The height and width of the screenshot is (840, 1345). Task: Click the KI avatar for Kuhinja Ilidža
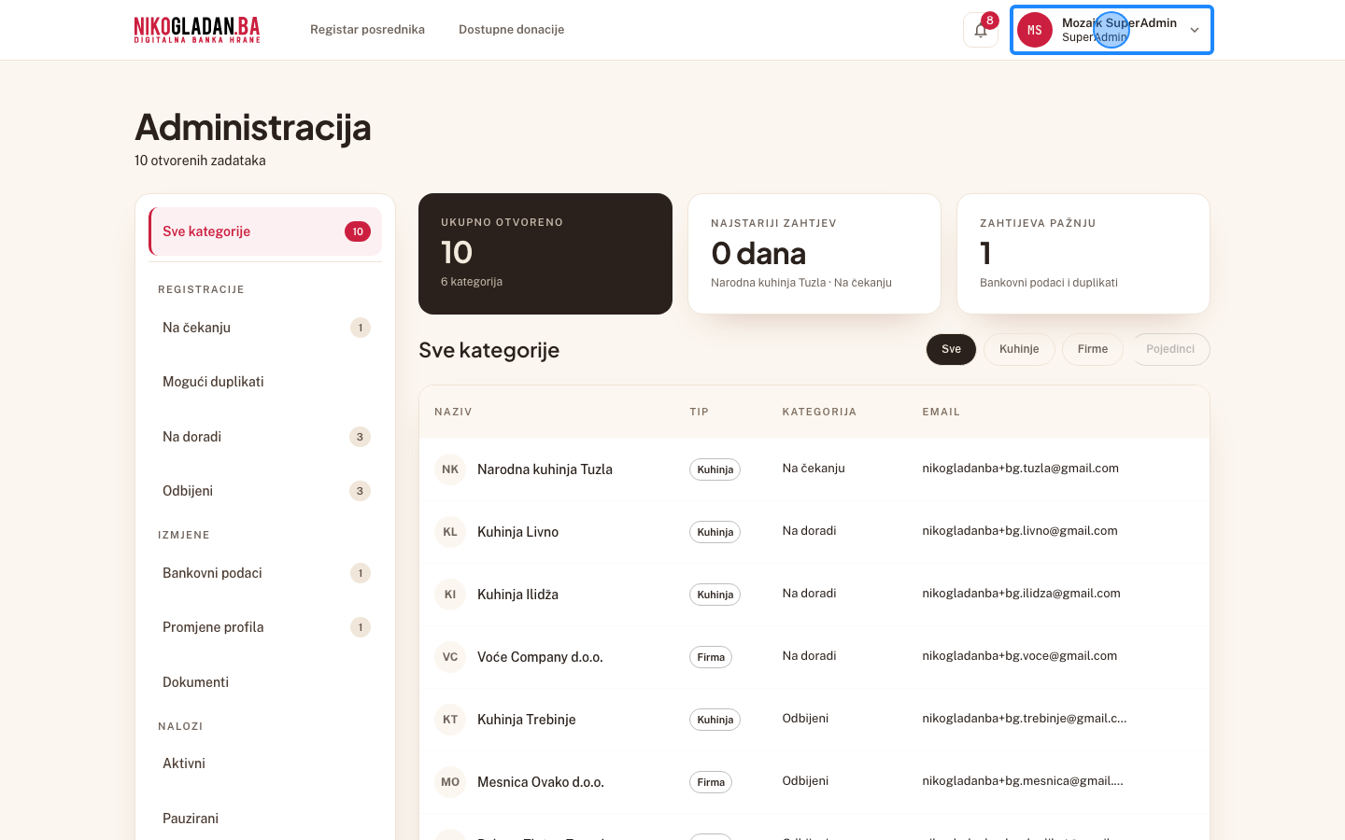tap(450, 595)
